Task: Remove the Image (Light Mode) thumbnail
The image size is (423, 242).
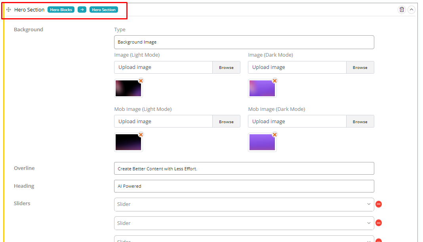Action: (141, 81)
